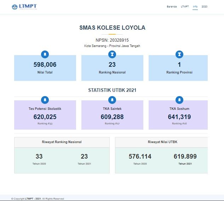Click Kota Semarang - Provinsi Jawa Tengah text
Viewport: 224px width, 201px height.
pyautogui.click(x=112, y=46)
